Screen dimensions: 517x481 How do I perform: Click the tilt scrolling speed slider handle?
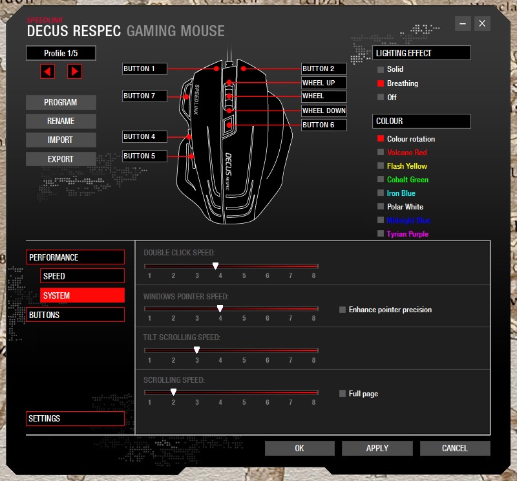(196, 350)
